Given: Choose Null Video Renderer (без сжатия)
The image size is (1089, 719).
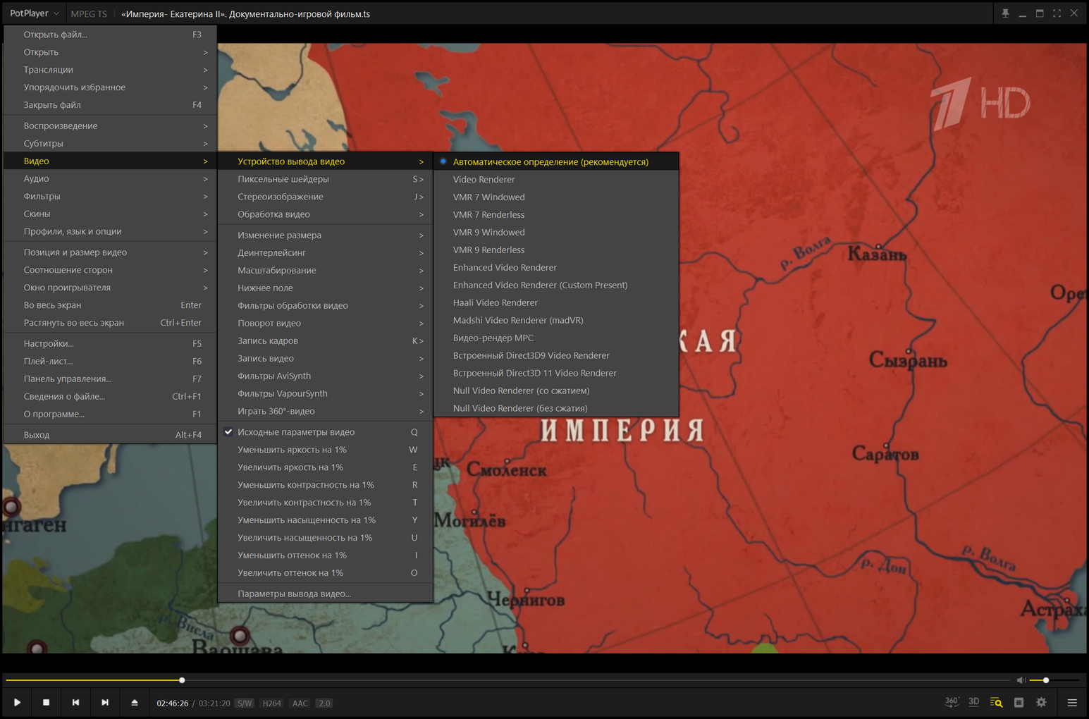Looking at the screenshot, I should tap(556, 408).
